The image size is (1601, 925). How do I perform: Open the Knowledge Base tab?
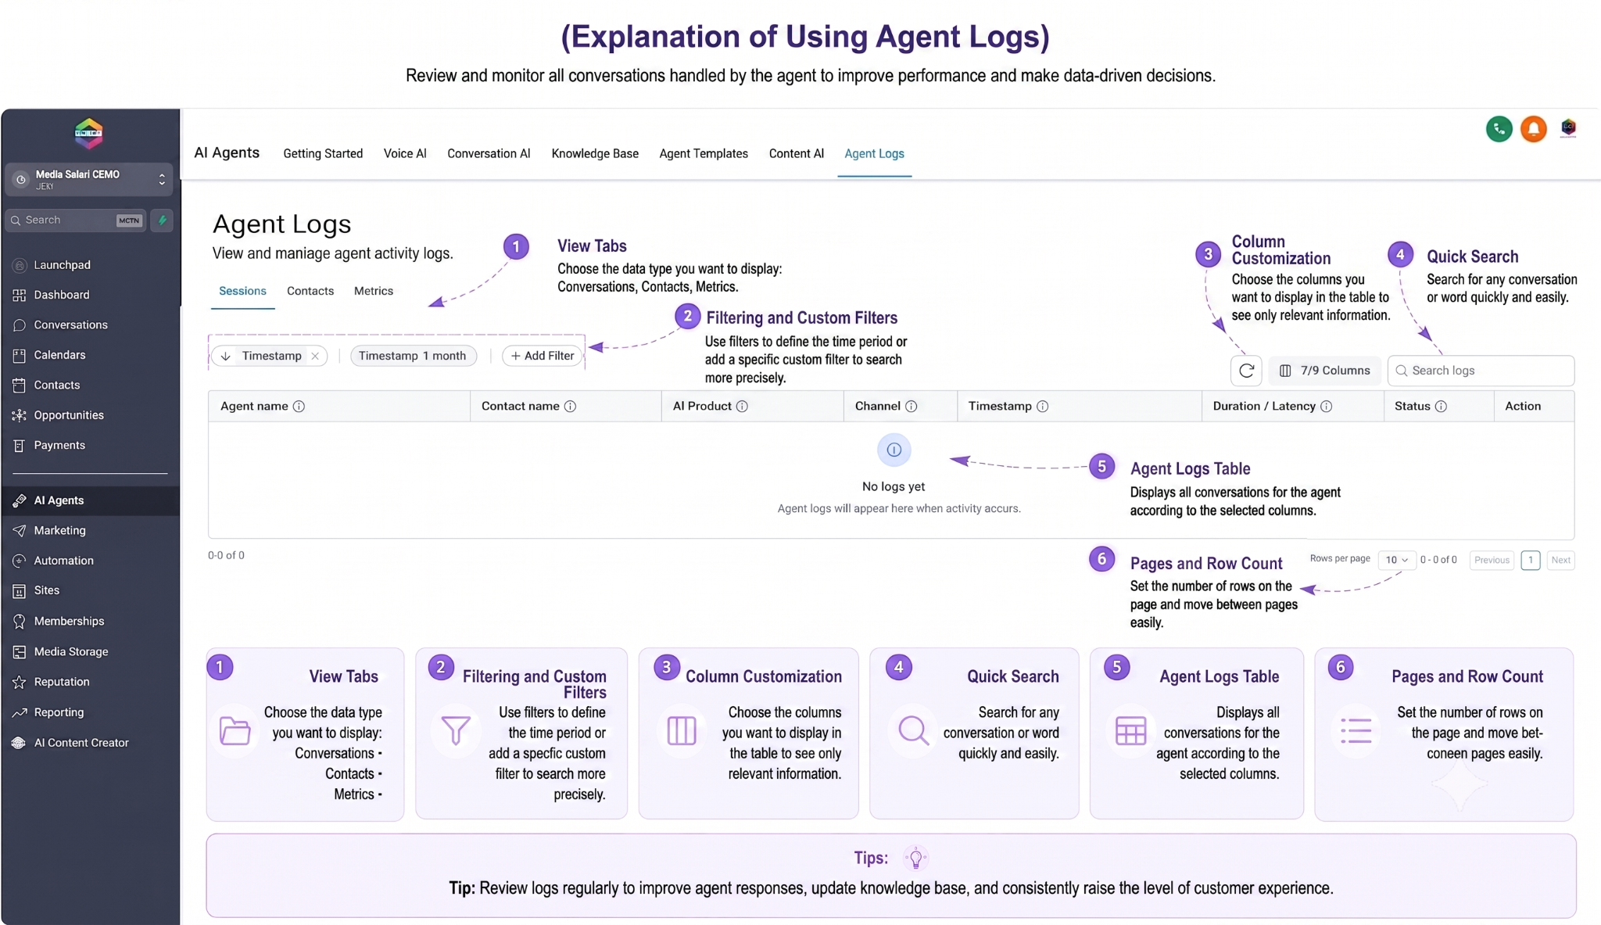(595, 154)
